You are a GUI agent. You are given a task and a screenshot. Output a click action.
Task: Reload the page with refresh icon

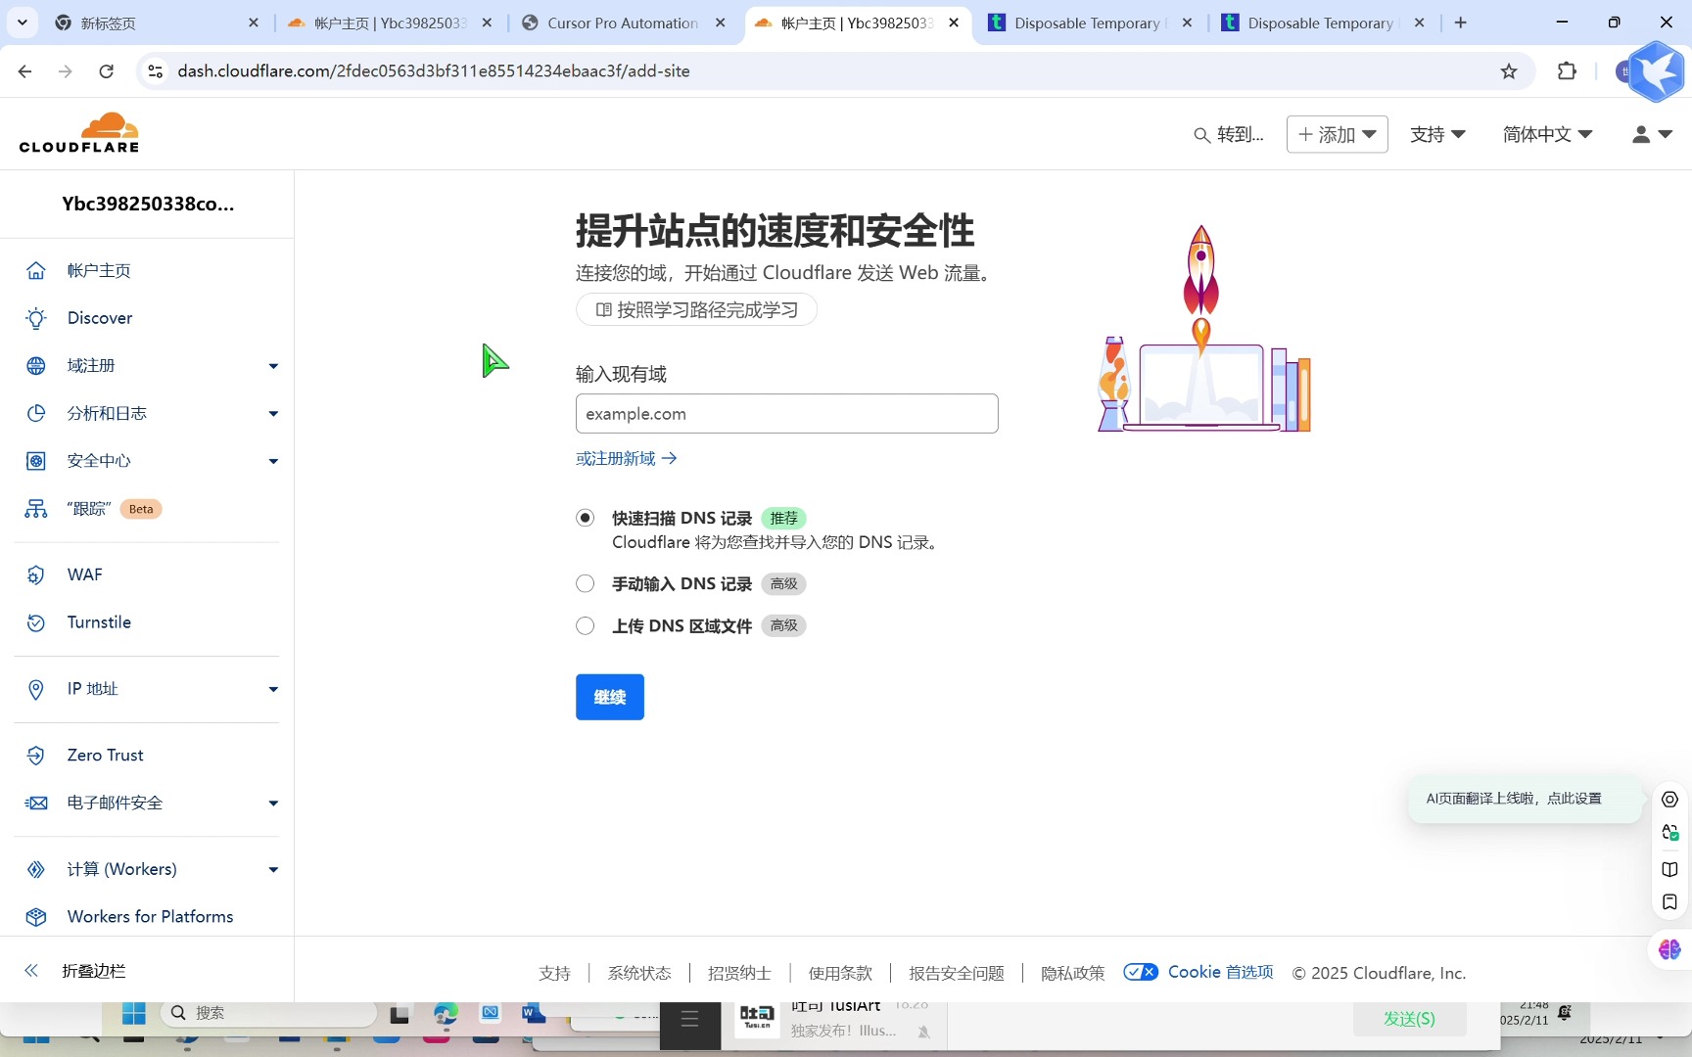(107, 71)
